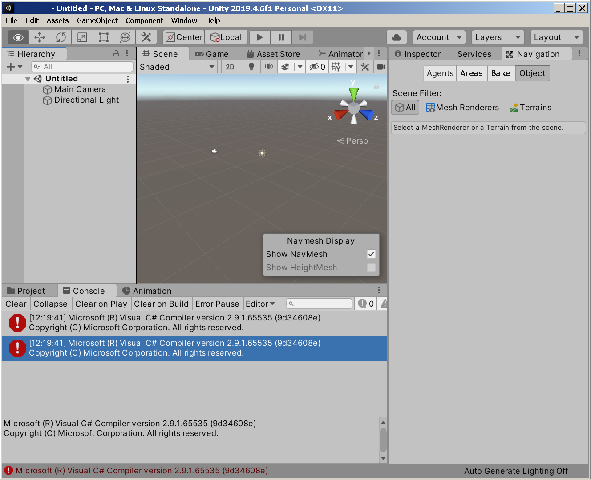591x480 pixels.
Task: Select the Rotate tool
Action: (x=61, y=37)
